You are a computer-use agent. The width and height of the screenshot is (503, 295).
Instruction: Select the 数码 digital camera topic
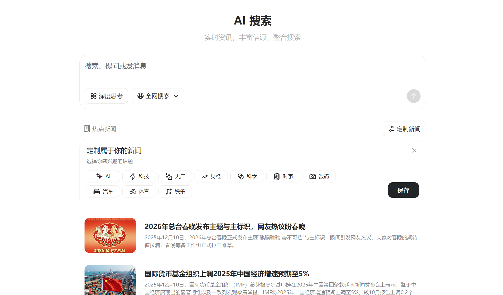click(x=319, y=176)
